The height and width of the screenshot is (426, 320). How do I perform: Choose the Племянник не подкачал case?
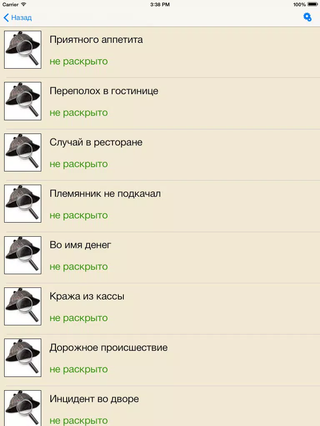pos(105,194)
